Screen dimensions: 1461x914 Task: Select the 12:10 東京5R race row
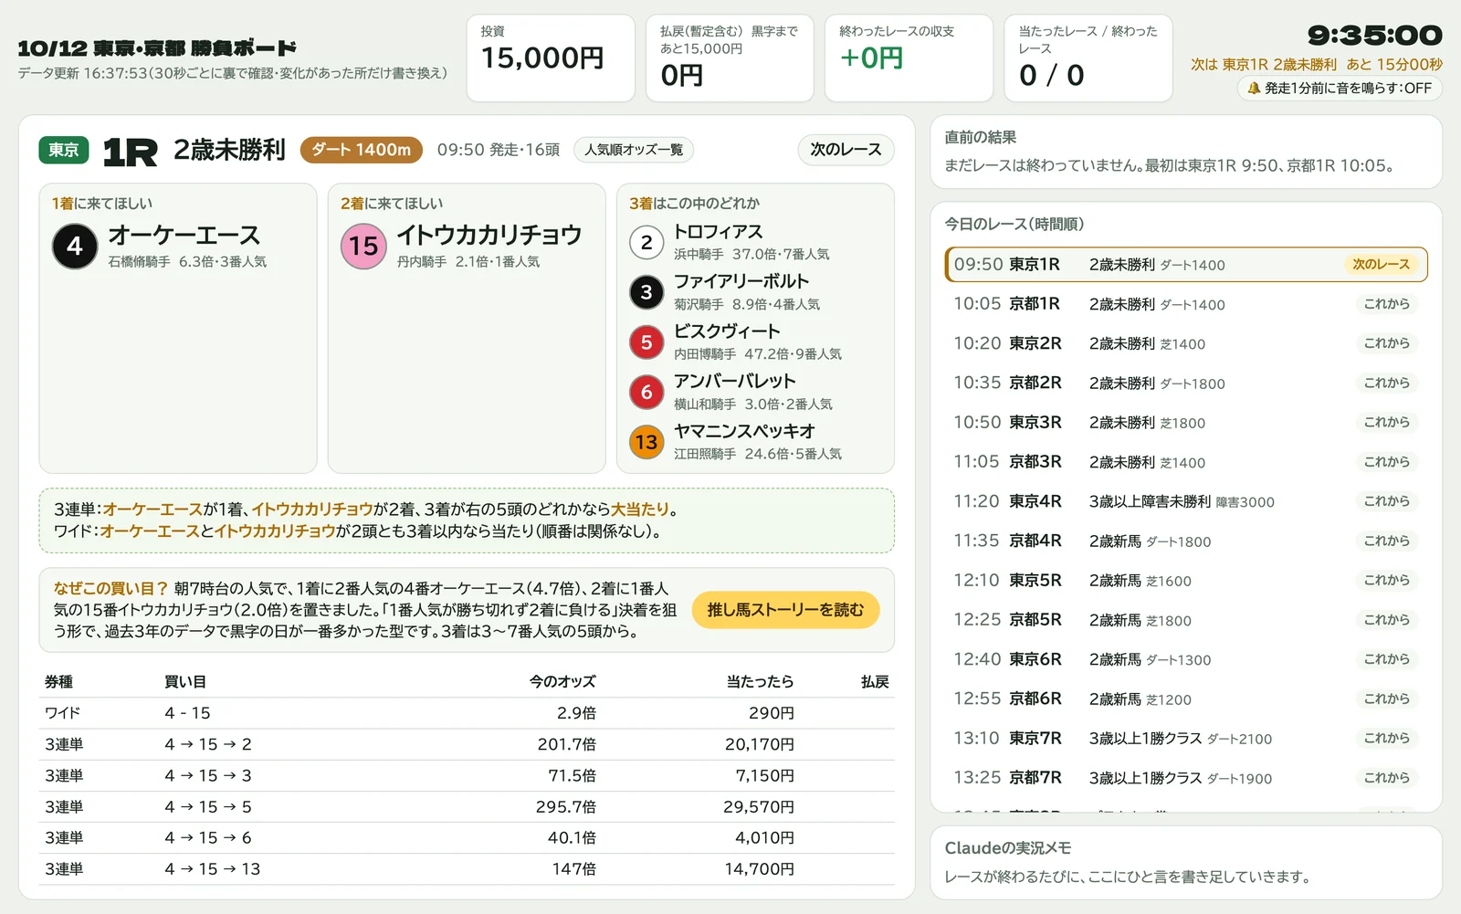[x=1186, y=581]
